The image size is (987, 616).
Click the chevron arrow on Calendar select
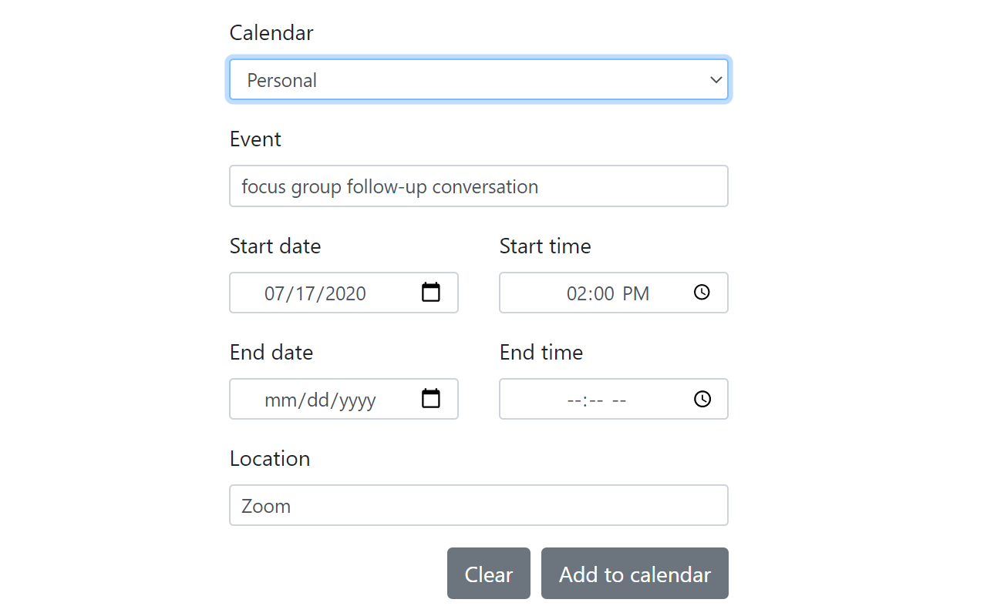tap(716, 80)
